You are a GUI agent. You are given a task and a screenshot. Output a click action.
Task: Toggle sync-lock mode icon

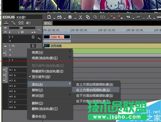(x=14, y=23)
